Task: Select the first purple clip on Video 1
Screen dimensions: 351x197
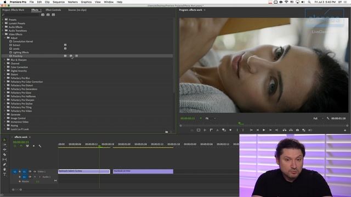Action: (x=84, y=171)
